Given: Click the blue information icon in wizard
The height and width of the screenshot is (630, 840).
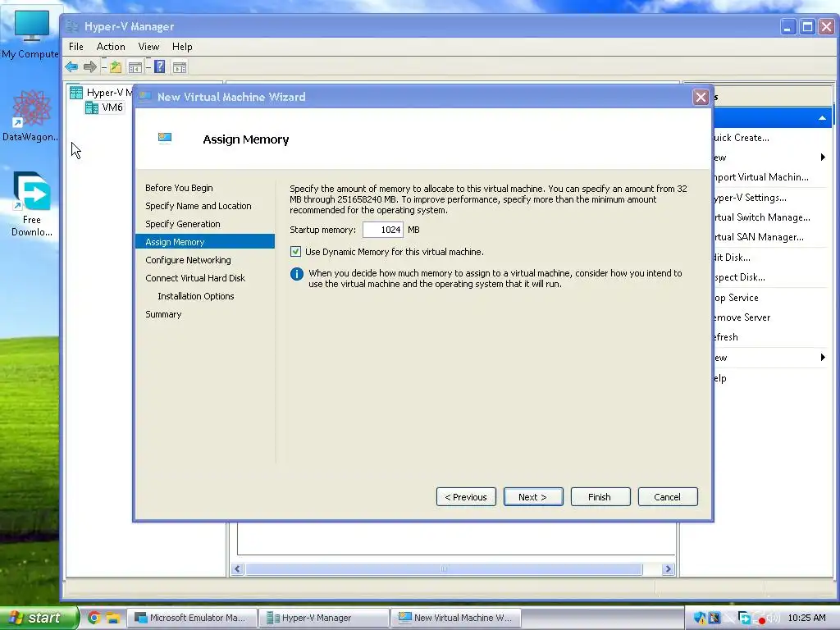Looking at the screenshot, I should tap(297, 274).
